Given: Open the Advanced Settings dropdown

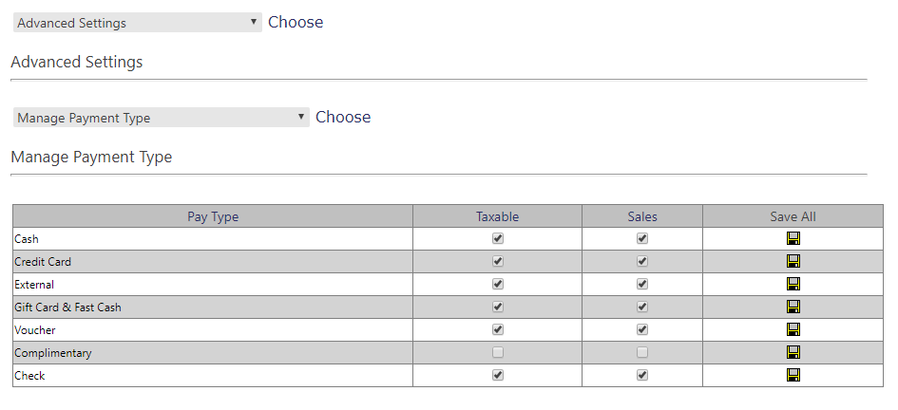Looking at the screenshot, I should tap(138, 23).
